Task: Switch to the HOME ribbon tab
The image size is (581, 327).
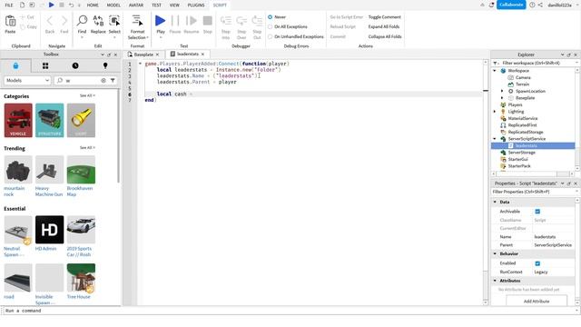Action: pyautogui.click(x=93, y=5)
